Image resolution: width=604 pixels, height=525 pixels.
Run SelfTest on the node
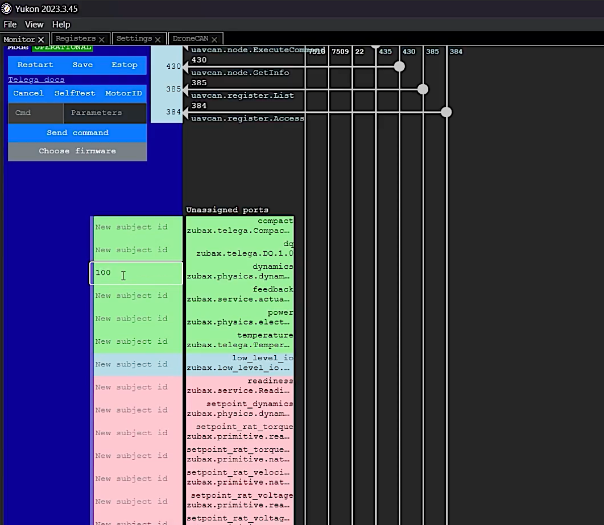point(75,93)
